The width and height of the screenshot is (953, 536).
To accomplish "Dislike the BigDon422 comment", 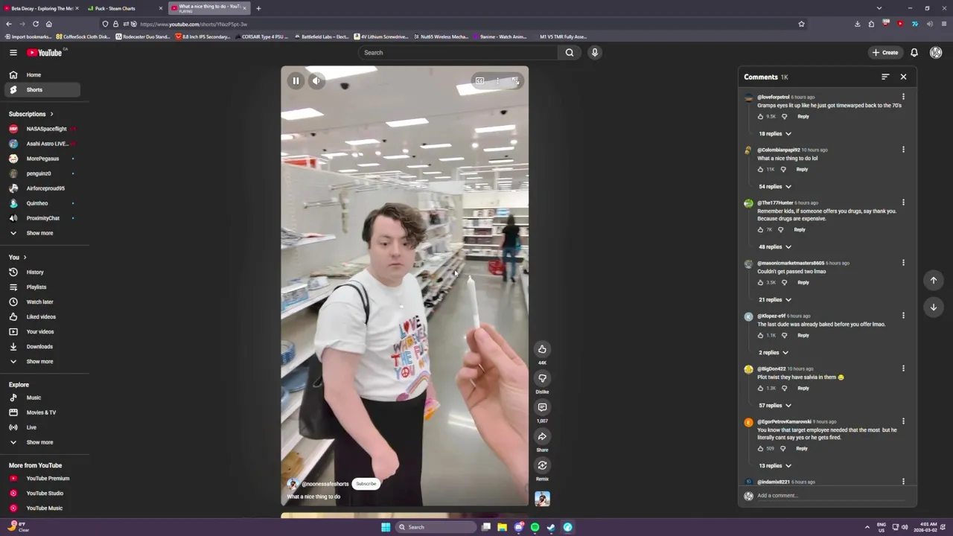I will click(784, 388).
